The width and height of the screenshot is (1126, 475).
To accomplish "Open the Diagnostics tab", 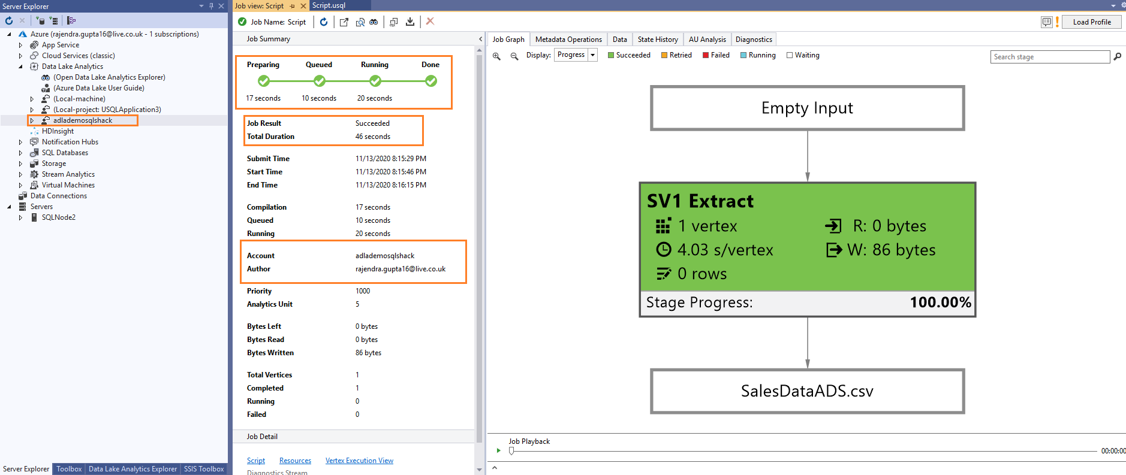I will coord(754,40).
